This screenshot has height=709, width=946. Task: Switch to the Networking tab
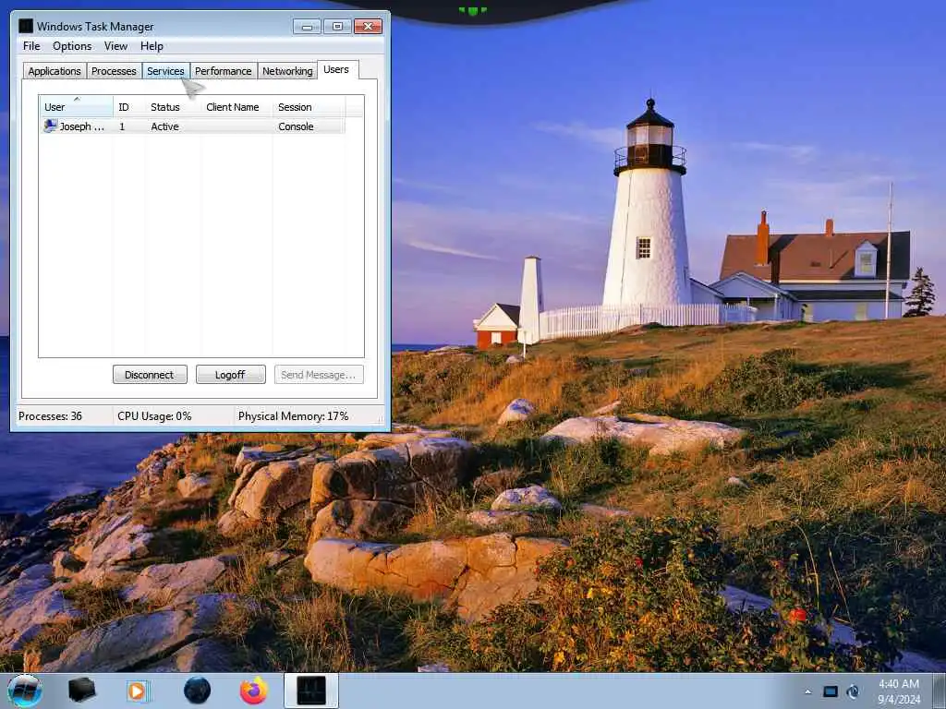point(287,71)
